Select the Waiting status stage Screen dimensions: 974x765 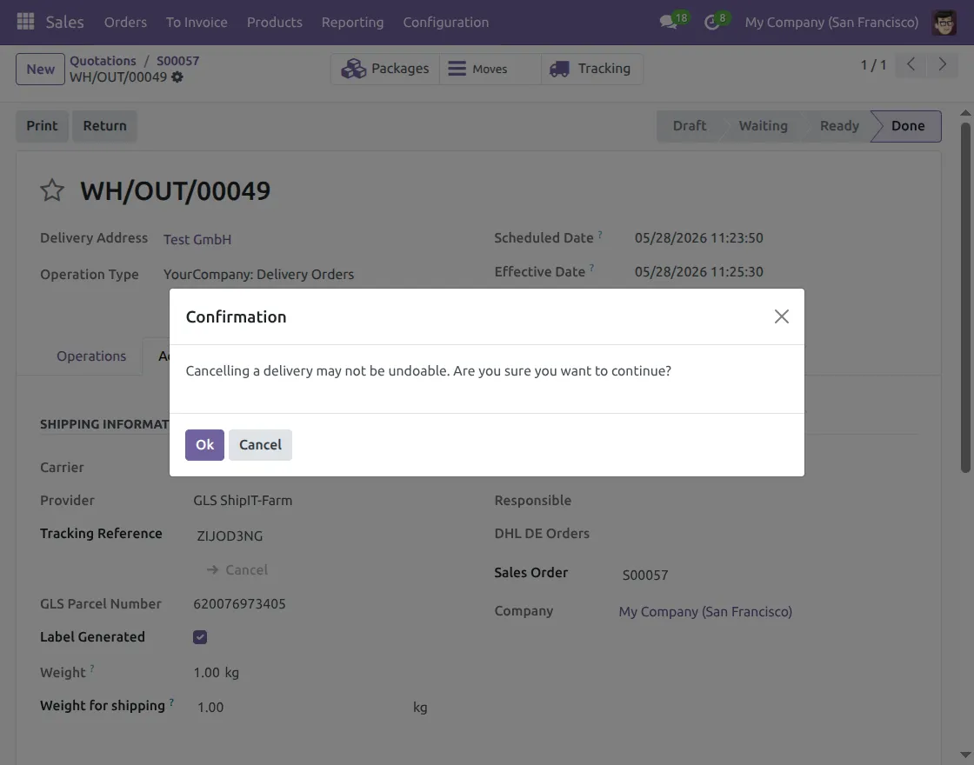763,126
